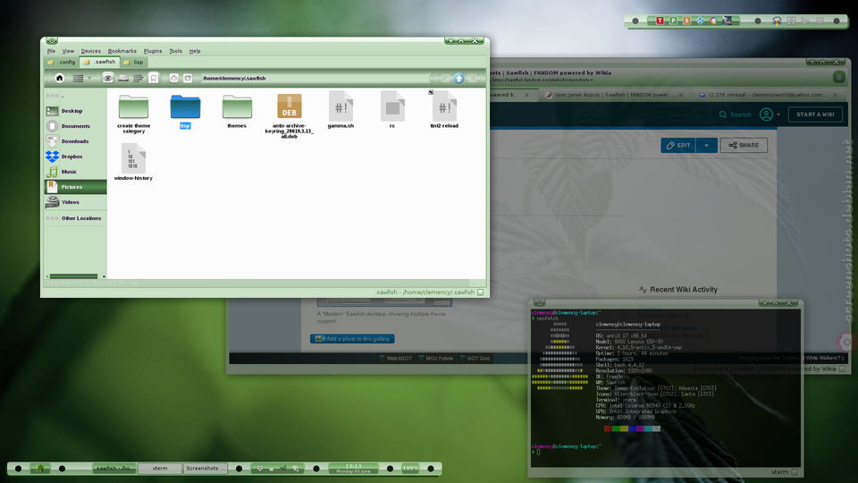Click the play button in top panel
Viewport: 858px width, 483px height.
(805, 21)
